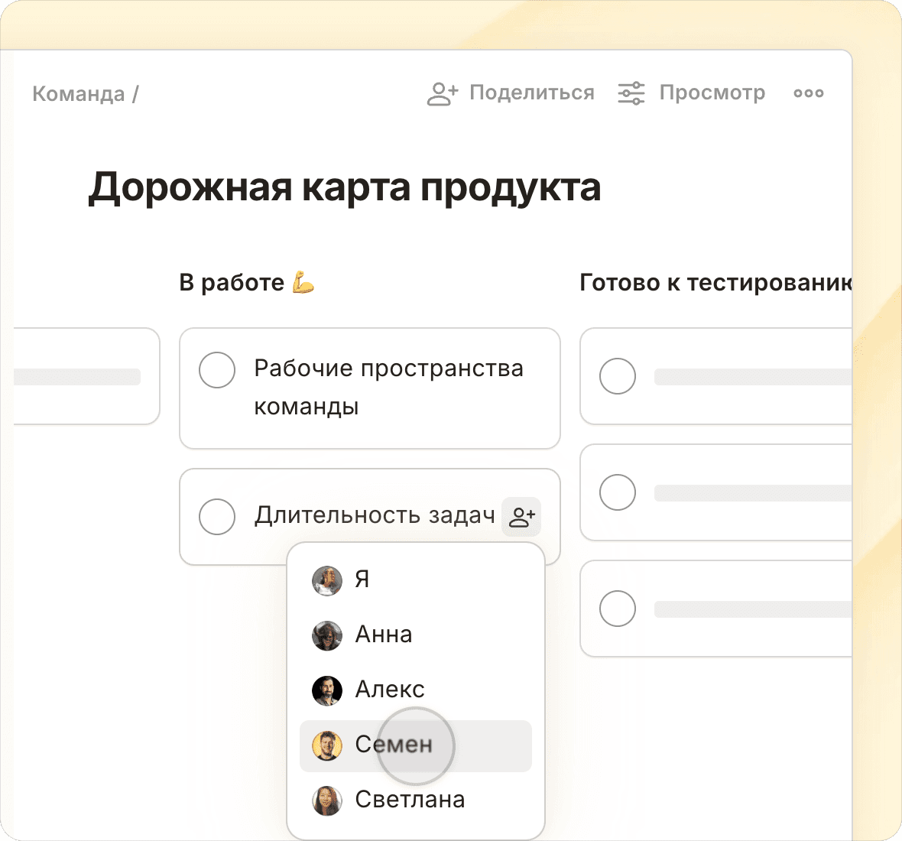Toggle first task circle in Готово к тестированию
This screenshot has width=902, height=841.
(618, 376)
